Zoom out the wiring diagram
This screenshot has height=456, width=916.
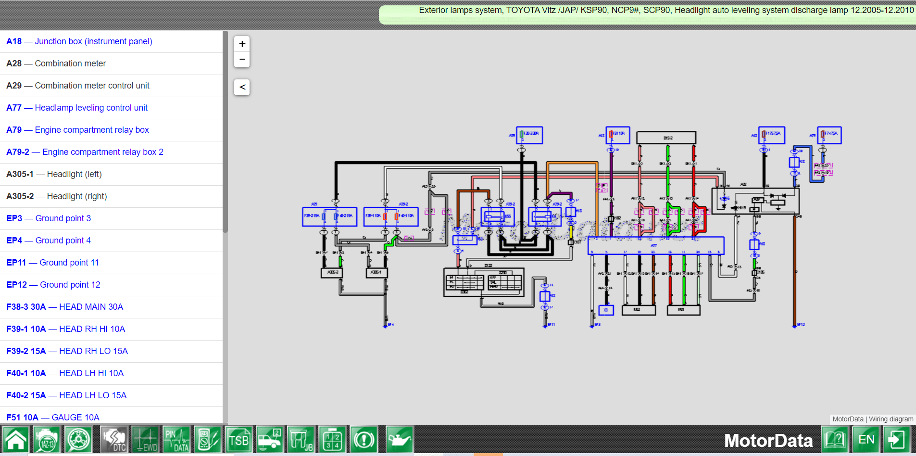pos(242,59)
